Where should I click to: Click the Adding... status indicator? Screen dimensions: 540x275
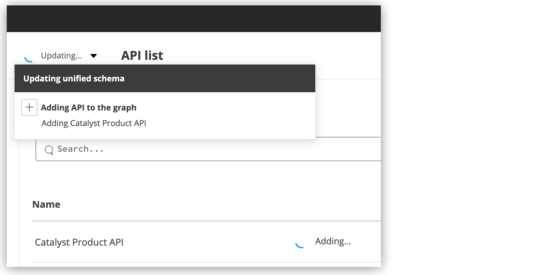333,241
